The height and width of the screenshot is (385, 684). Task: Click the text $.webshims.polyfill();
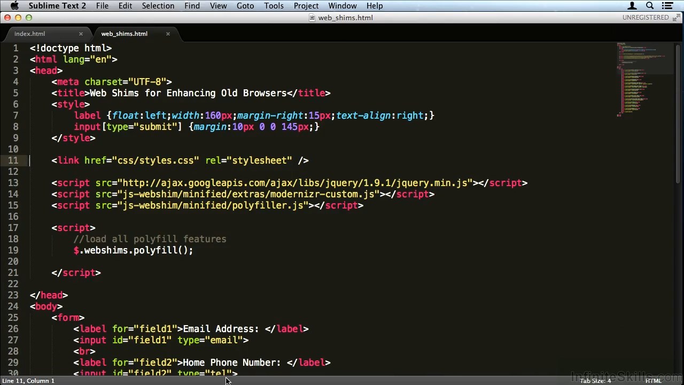134,250
